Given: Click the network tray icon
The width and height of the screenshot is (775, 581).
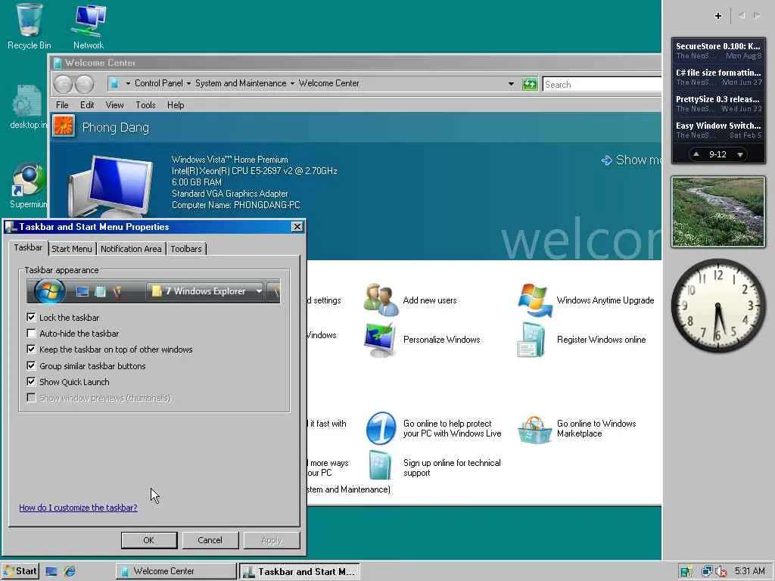Looking at the screenshot, I should pyautogui.click(x=707, y=572).
